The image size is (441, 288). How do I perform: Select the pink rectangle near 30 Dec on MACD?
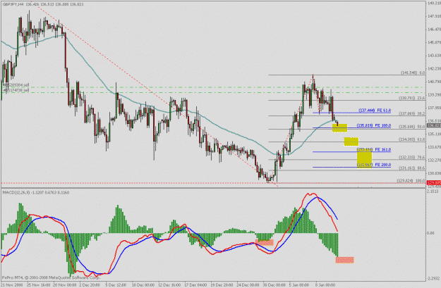(x=265, y=242)
